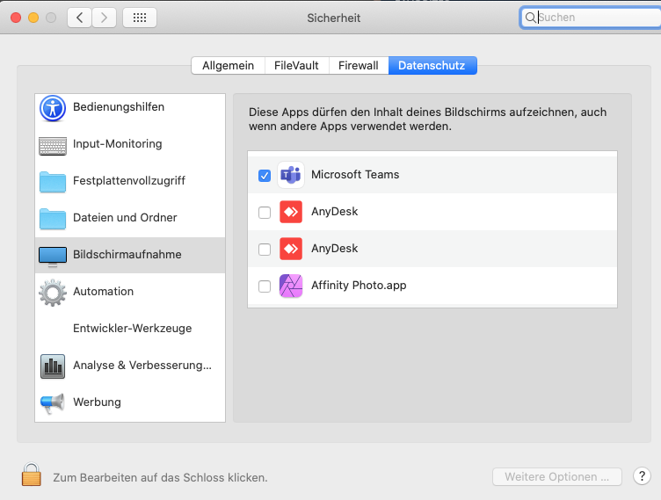
Task: Enable the second AnyDesk checkbox
Action: (x=265, y=250)
